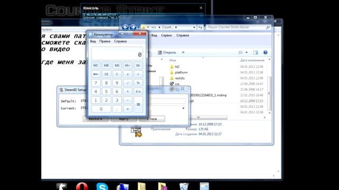Open Opera browser from the taskbar
Image resolution: width=339 pixels, height=190 pixels.
[x=82, y=186]
